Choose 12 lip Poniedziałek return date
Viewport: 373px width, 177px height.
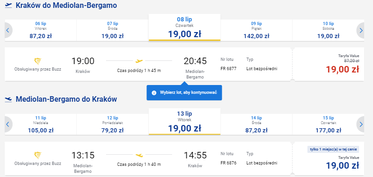[113, 124]
